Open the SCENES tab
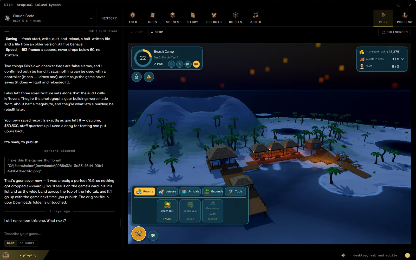 coord(173,18)
